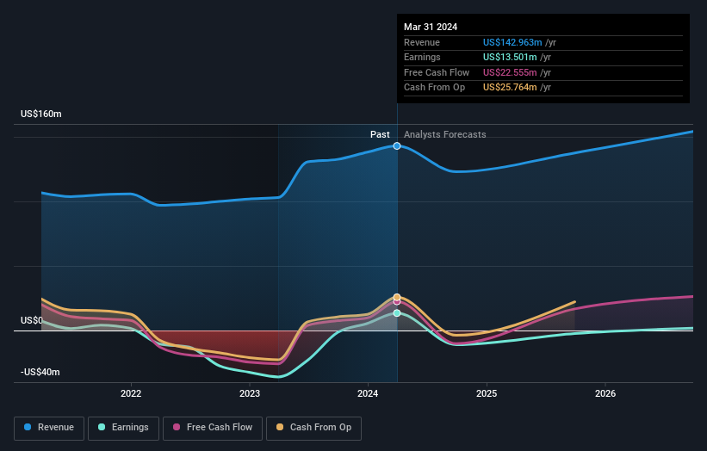Click the US$0 y-axis label

coord(32,320)
